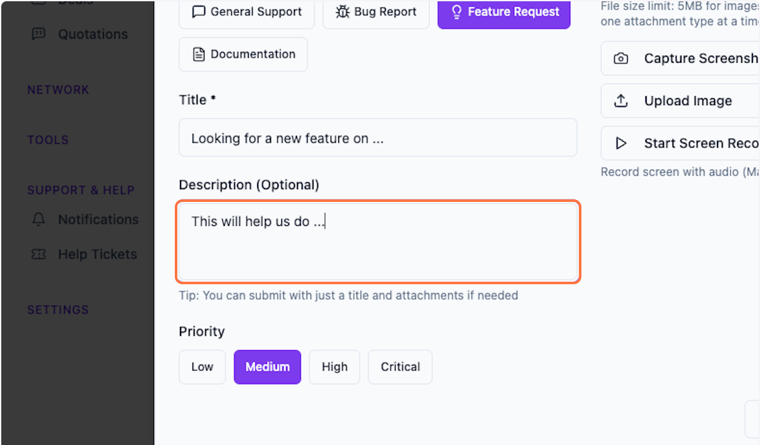Screen dimensions: 760x445
Task: Open the Tools sidebar section
Action: pyautogui.click(x=48, y=140)
